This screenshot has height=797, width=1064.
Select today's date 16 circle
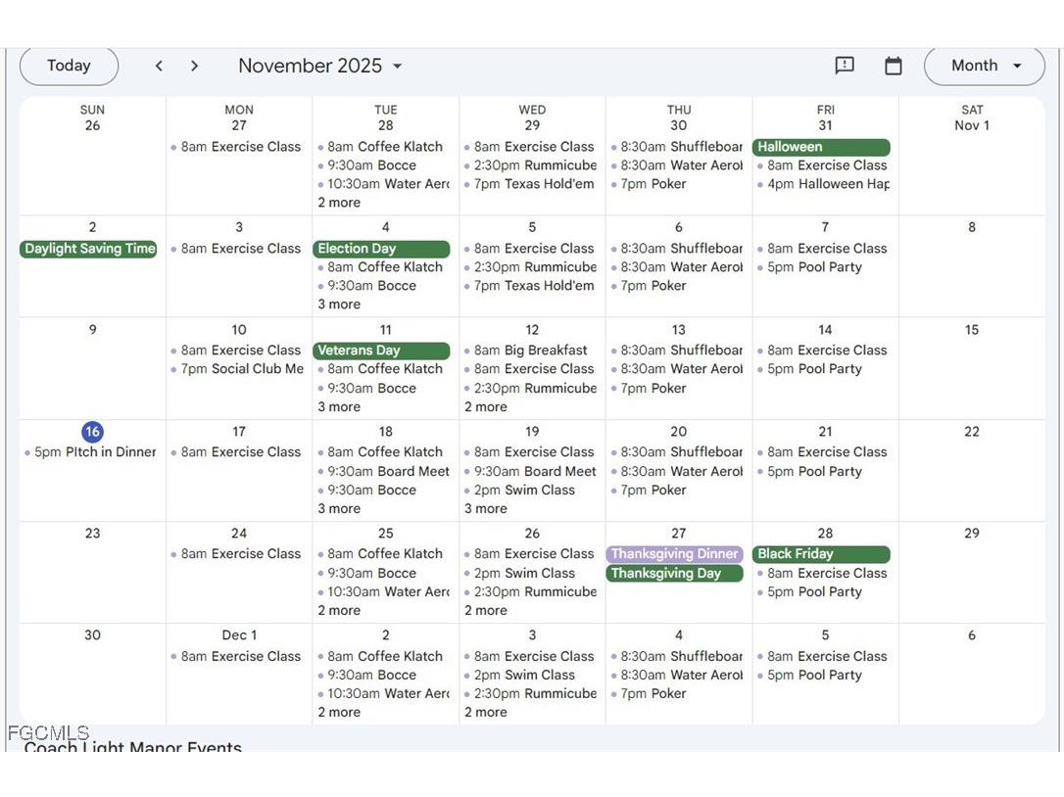(92, 432)
